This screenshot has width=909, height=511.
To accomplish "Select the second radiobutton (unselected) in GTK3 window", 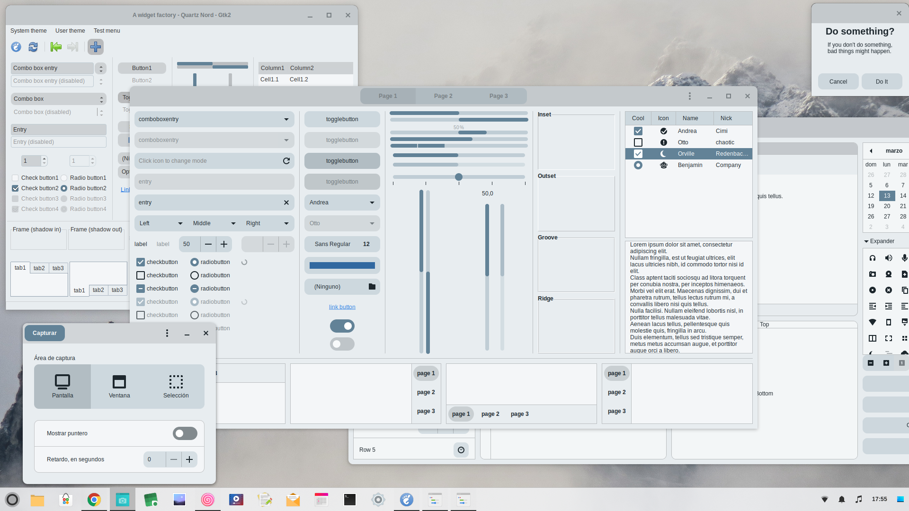I will click(194, 275).
